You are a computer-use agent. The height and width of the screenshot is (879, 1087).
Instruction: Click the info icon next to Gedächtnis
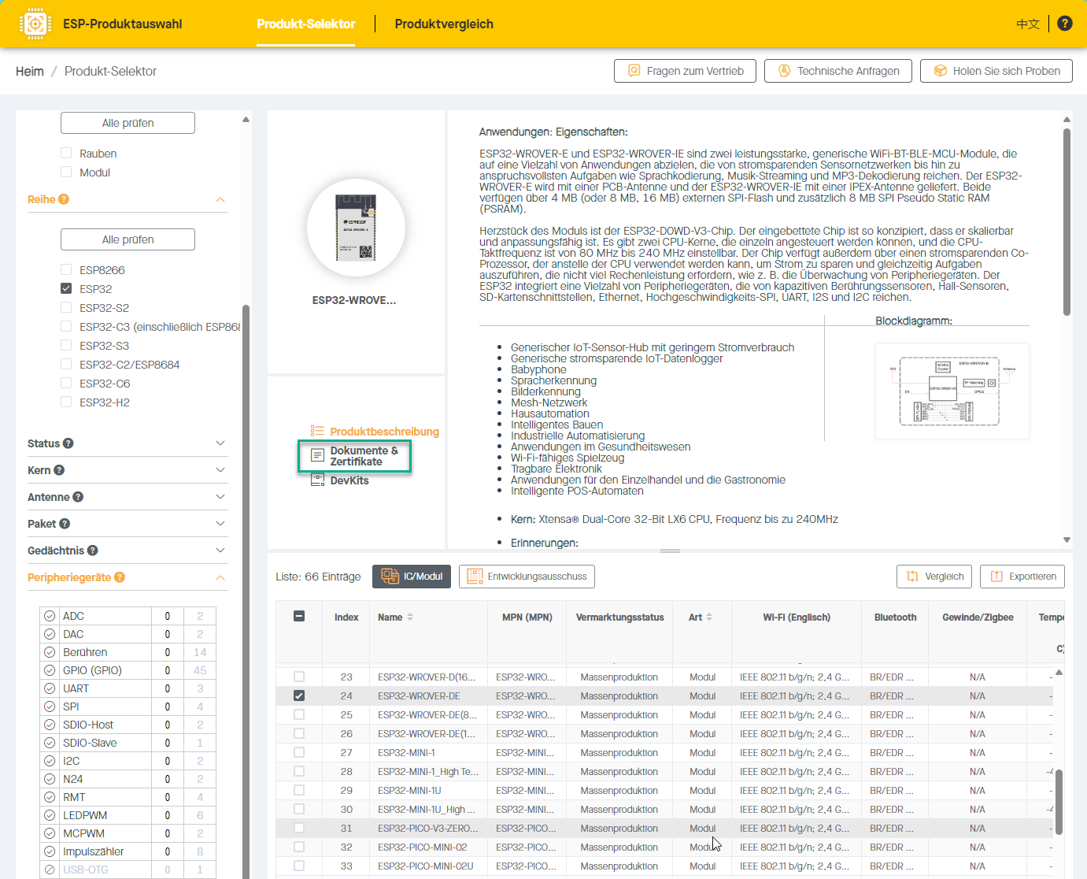point(93,551)
